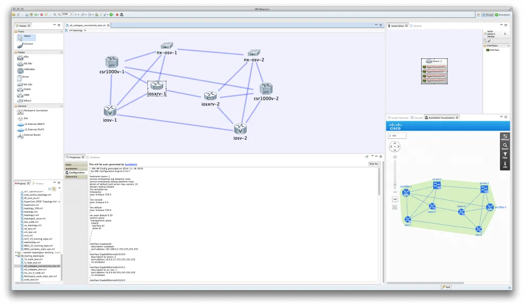Choose the IOS XRv node type
The image size is (524, 306).
pos(25,64)
